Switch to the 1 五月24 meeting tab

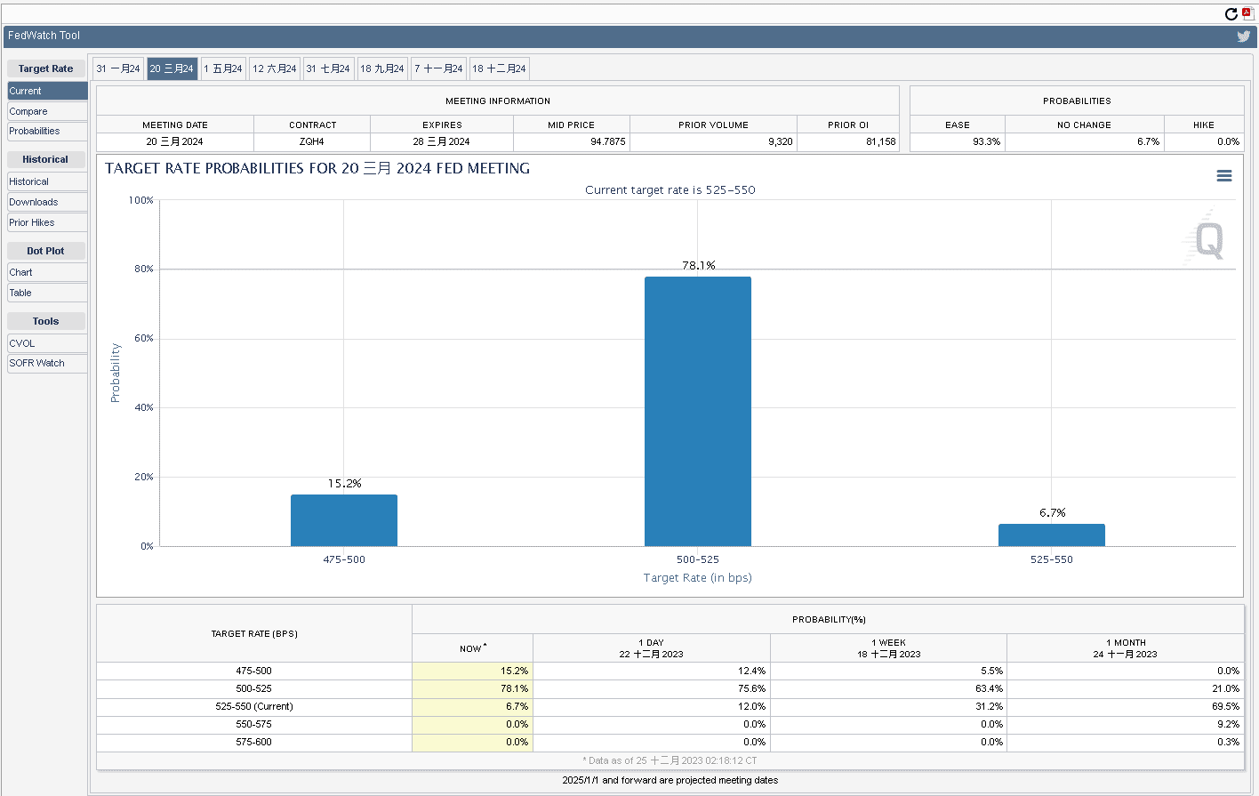coord(223,68)
